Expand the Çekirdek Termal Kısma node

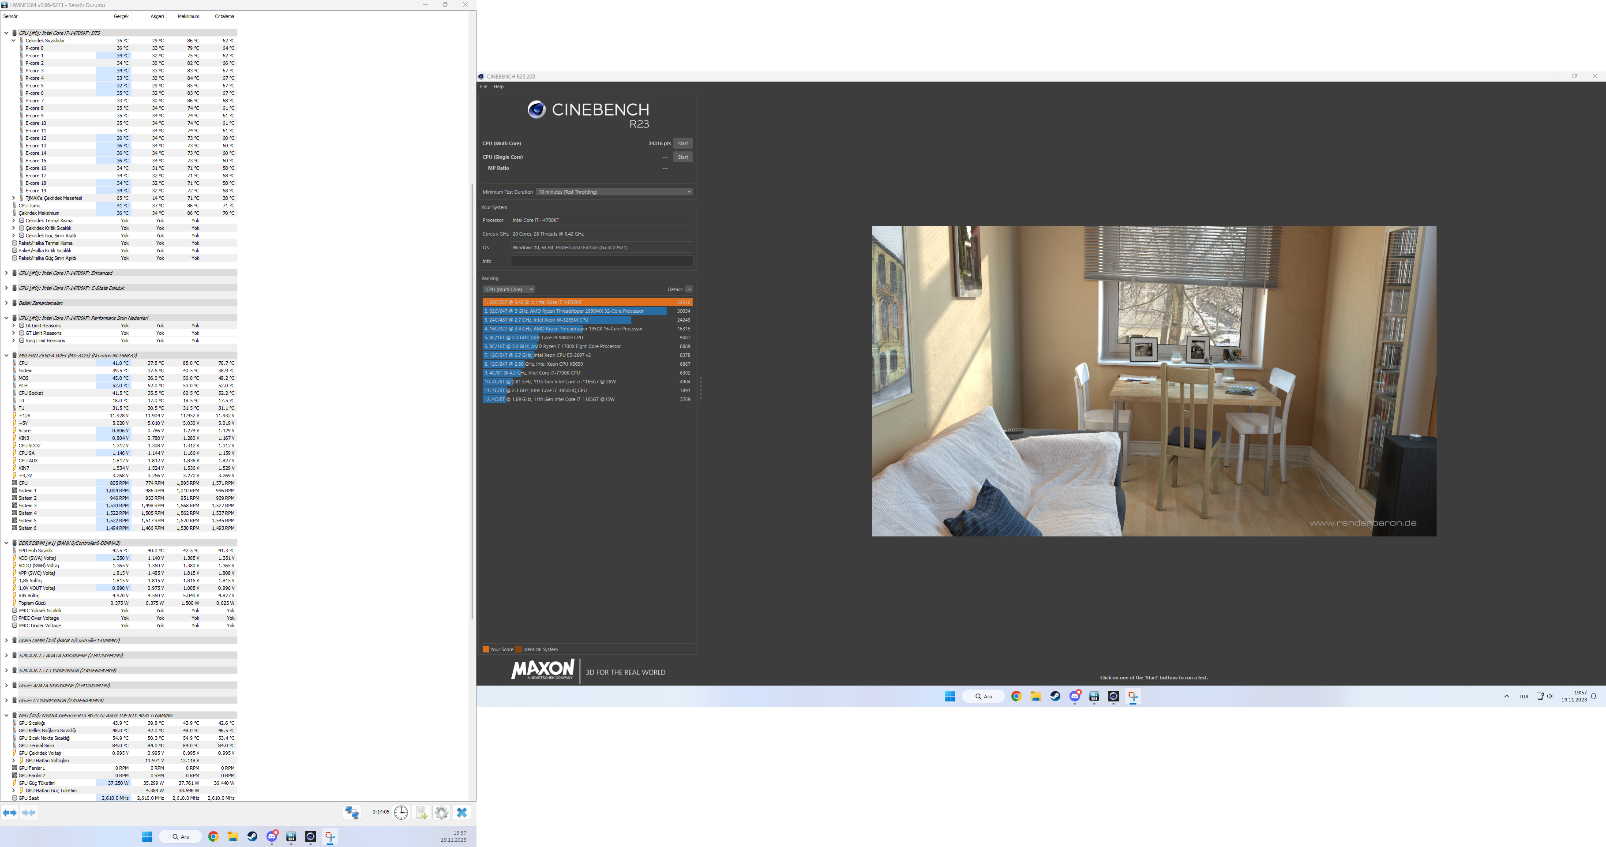point(13,221)
